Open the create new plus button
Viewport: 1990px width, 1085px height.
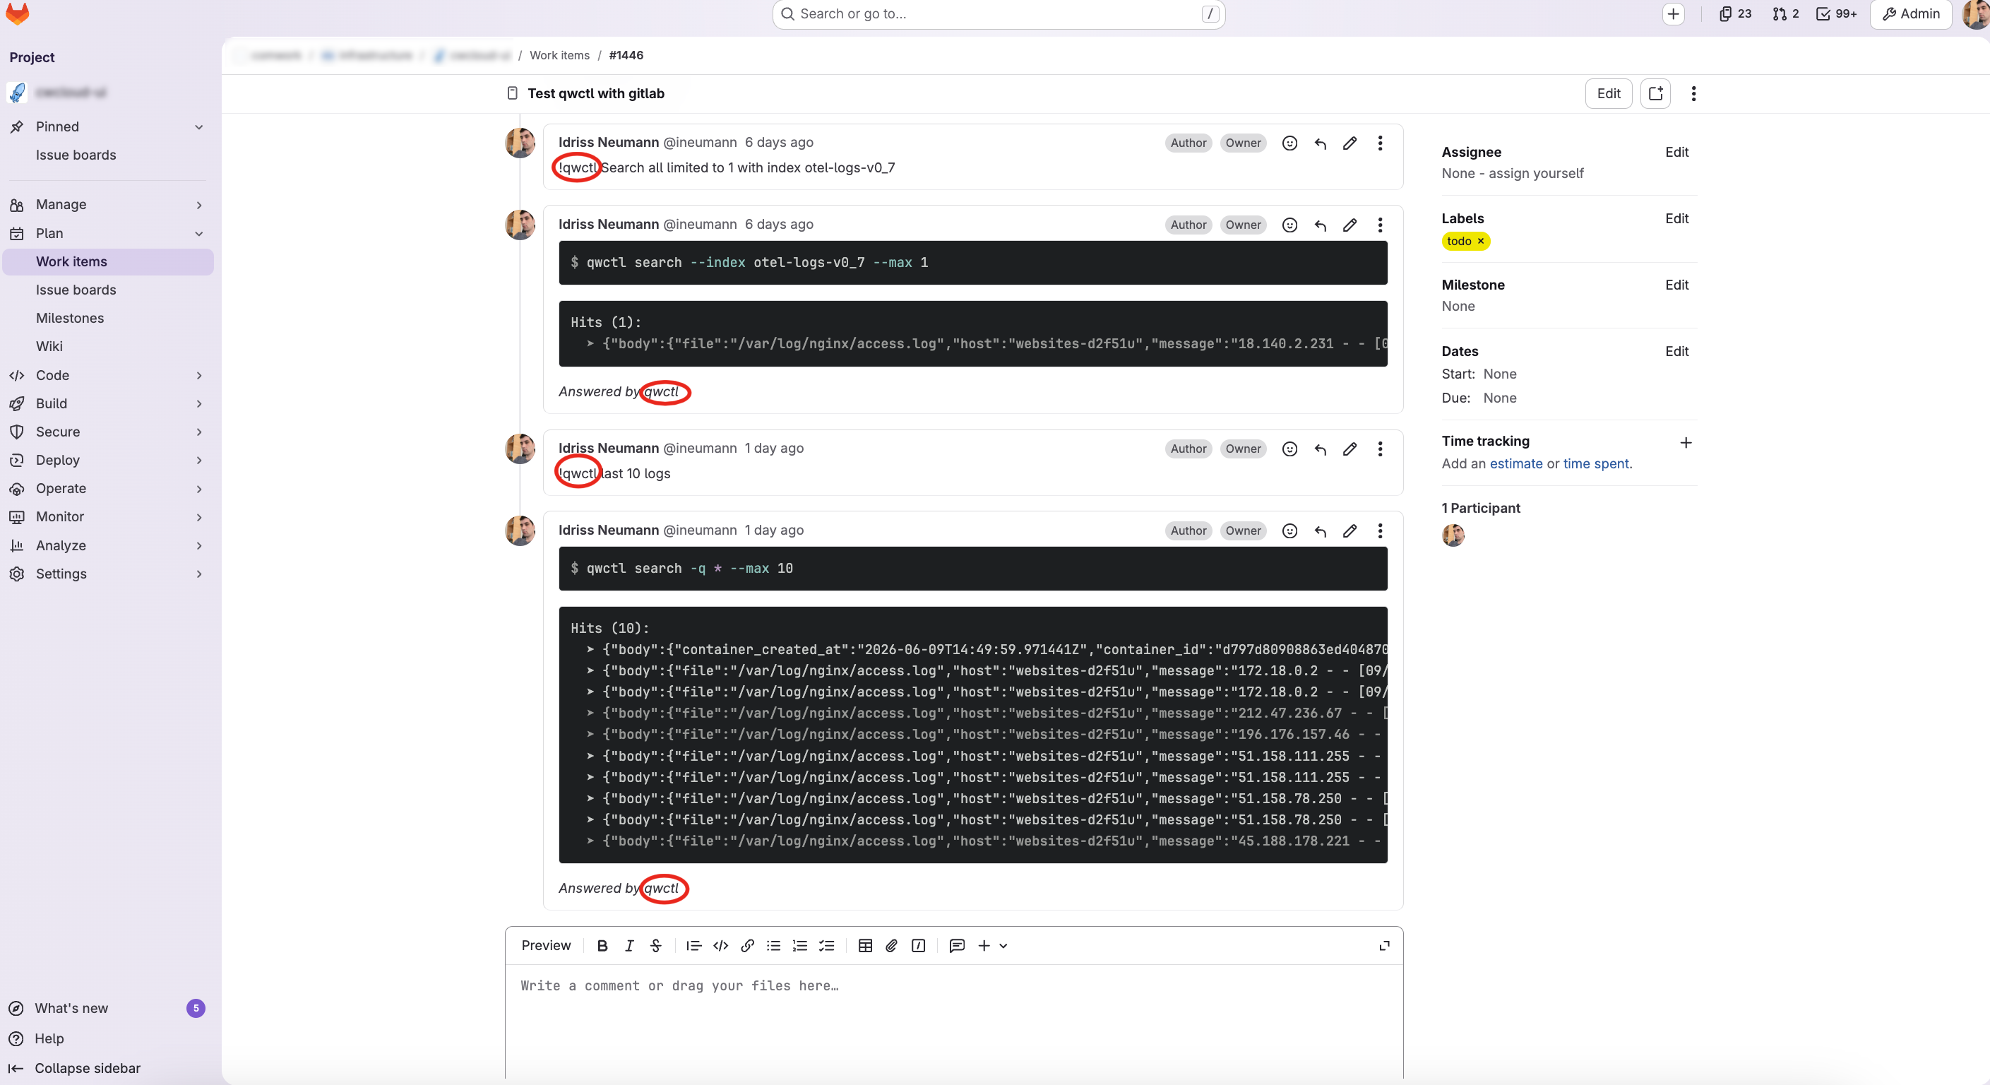coord(1672,14)
